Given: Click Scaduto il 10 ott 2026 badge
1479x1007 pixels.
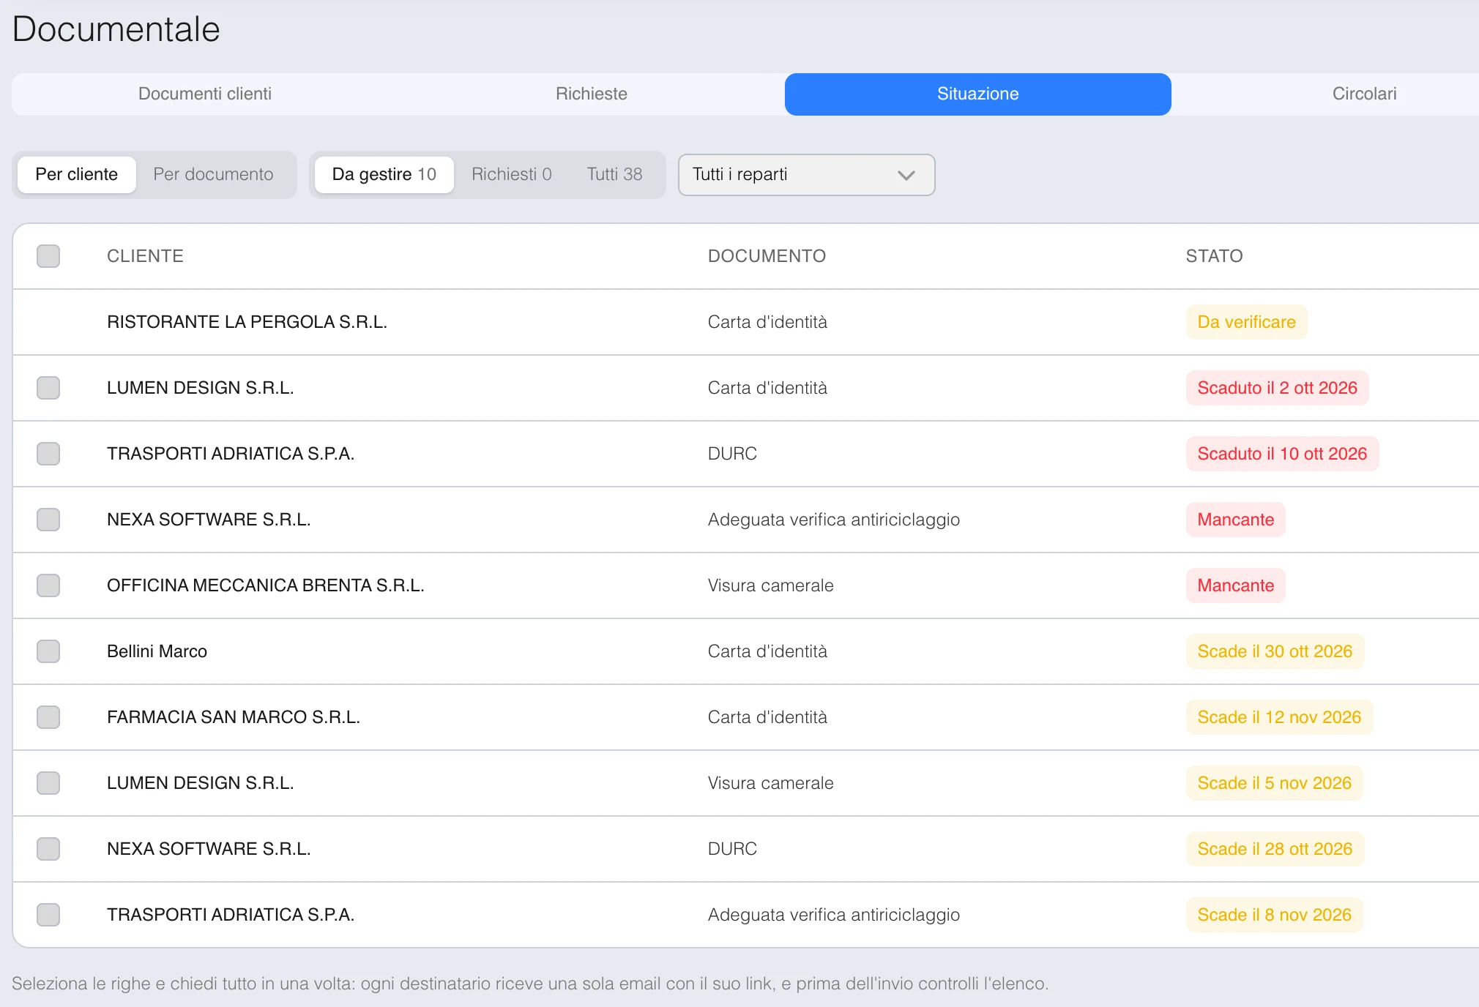Looking at the screenshot, I should pyautogui.click(x=1282, y=454).
